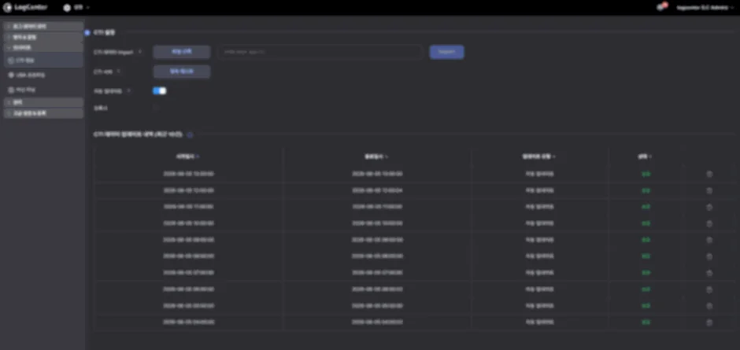Screen dimensions: 740x350
Task: Open the notifications icon with red badge
Action: [x=660, y=7]
